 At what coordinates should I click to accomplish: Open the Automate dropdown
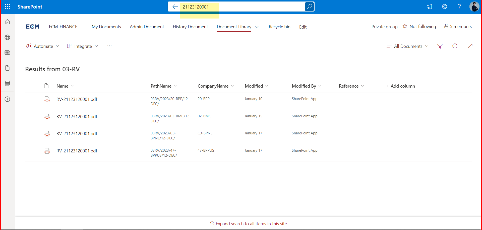(x=43, y=46)
